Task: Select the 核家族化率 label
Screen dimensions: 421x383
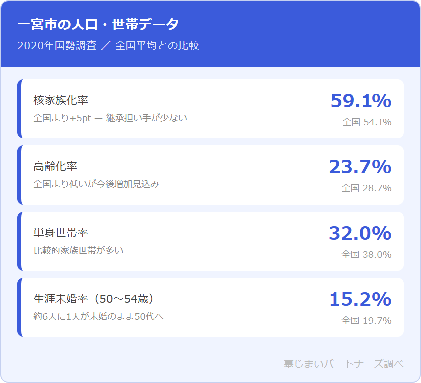Action: [60, 100]
